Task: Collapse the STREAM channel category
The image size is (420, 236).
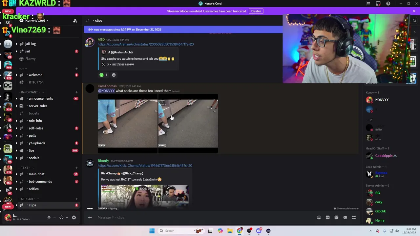Action: point(29,199)
